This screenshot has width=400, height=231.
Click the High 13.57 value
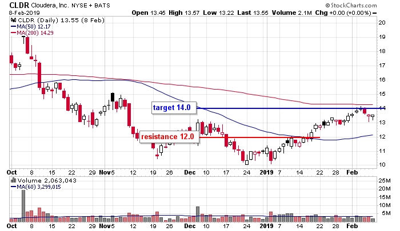click(x=184, y=13)
